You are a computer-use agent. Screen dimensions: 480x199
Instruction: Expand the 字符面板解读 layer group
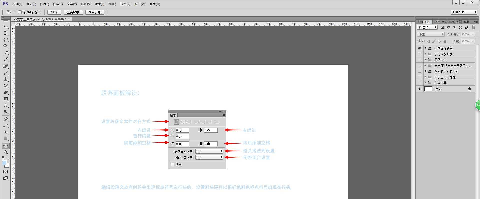point(425,54)
